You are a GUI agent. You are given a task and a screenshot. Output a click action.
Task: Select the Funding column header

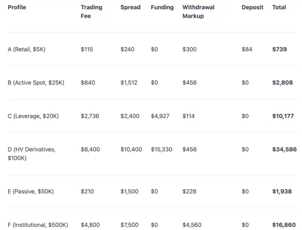click(162, 7)
